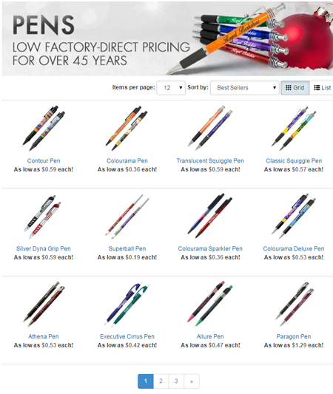Image resolution: width=333 pixels, height=394 pixels.
Task: Open the Contour Pen product link
Action: point(44,161)
